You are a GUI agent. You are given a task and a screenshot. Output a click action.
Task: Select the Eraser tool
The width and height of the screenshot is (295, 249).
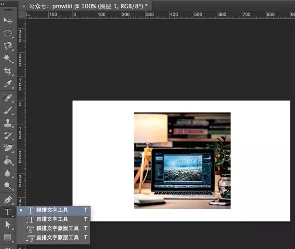coord(8,148)
